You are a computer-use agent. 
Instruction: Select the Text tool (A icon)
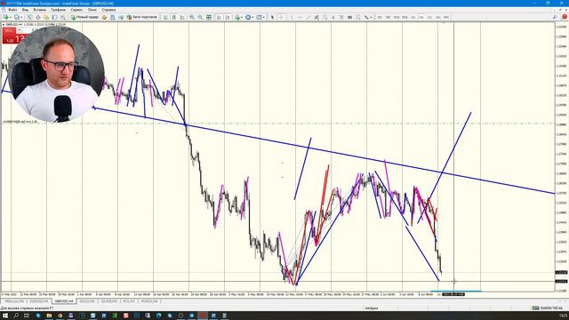pyautogui.click(x=333, y=17)
